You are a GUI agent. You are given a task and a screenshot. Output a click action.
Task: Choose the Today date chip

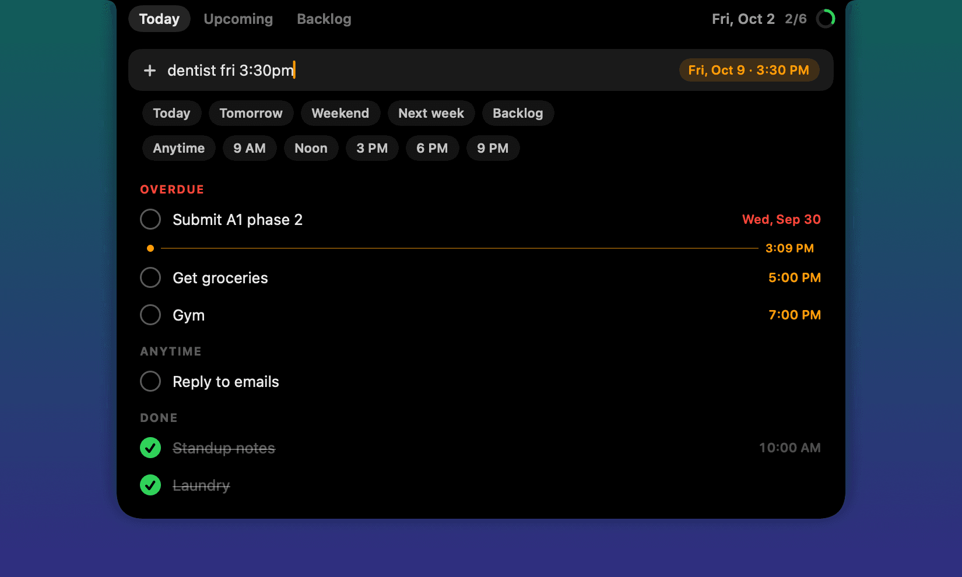(x=171, y=113)
